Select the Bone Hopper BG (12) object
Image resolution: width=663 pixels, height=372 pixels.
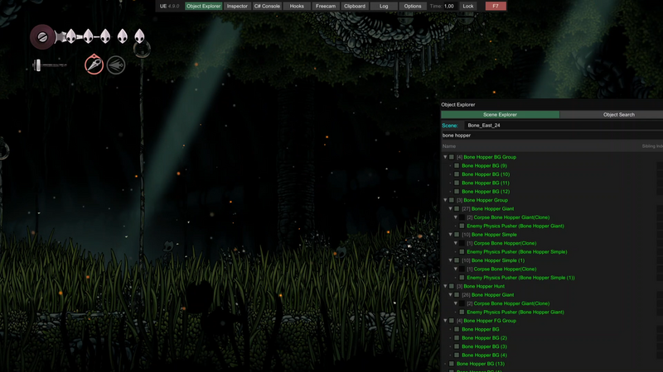tap(486, 192)
